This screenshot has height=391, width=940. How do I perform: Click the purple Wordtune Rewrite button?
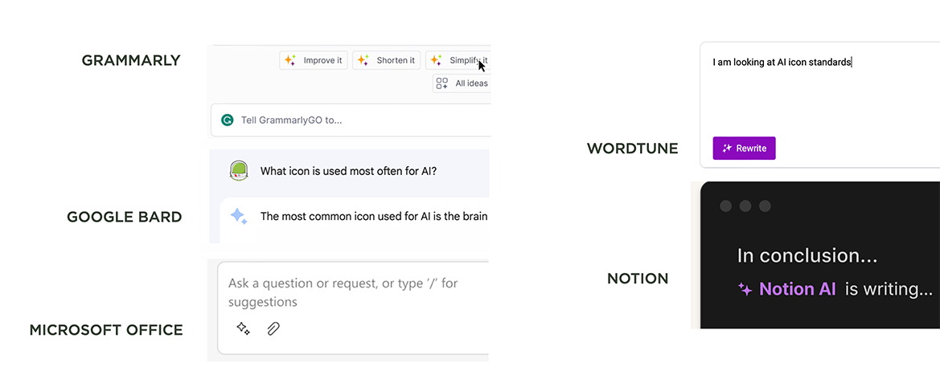(x=744, y=149)
